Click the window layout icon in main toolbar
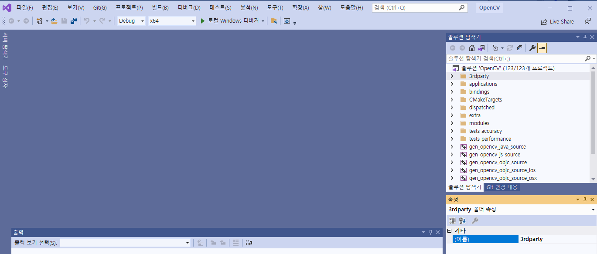The height and width of the screenshot is (254, 597). [287, 21]
